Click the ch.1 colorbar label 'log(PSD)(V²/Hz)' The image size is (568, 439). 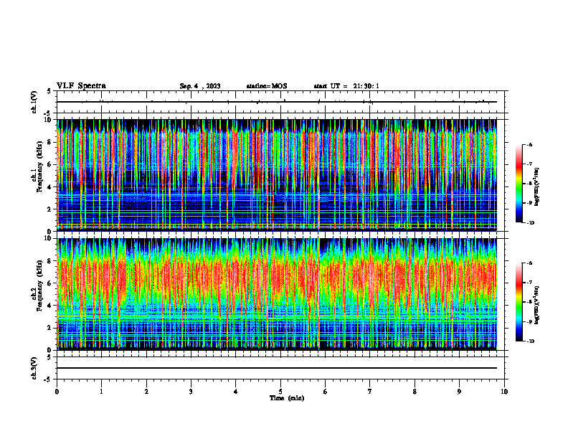pos(537,187)
